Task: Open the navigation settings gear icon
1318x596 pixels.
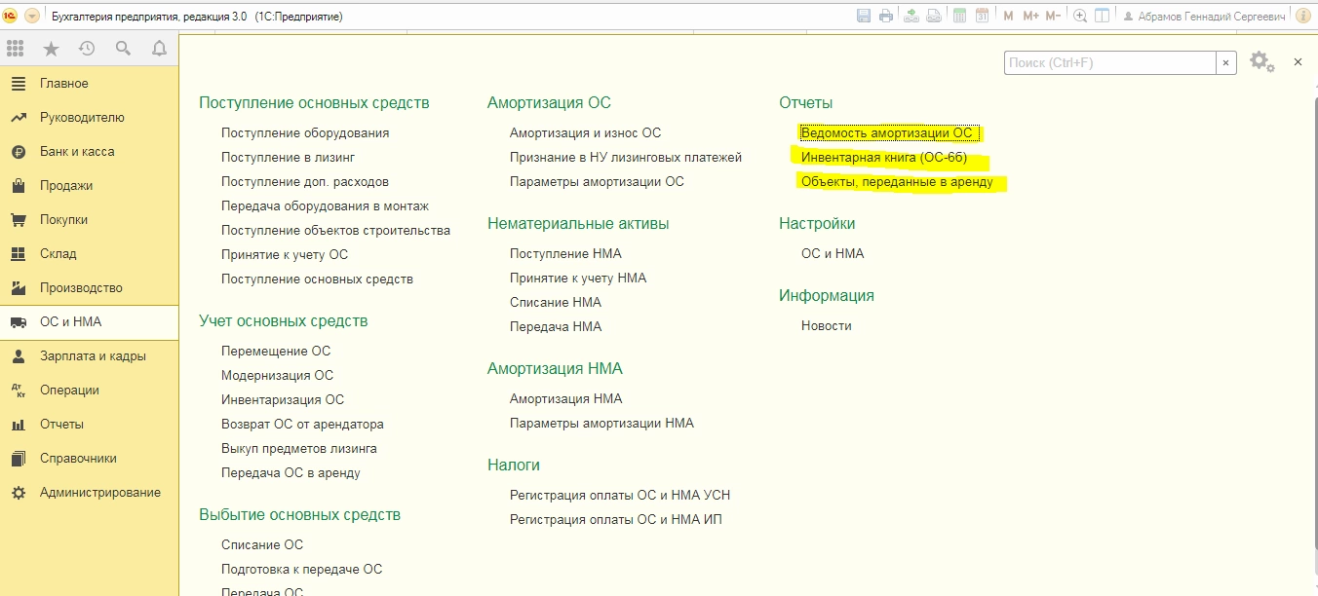Action: coord(1261,61)
